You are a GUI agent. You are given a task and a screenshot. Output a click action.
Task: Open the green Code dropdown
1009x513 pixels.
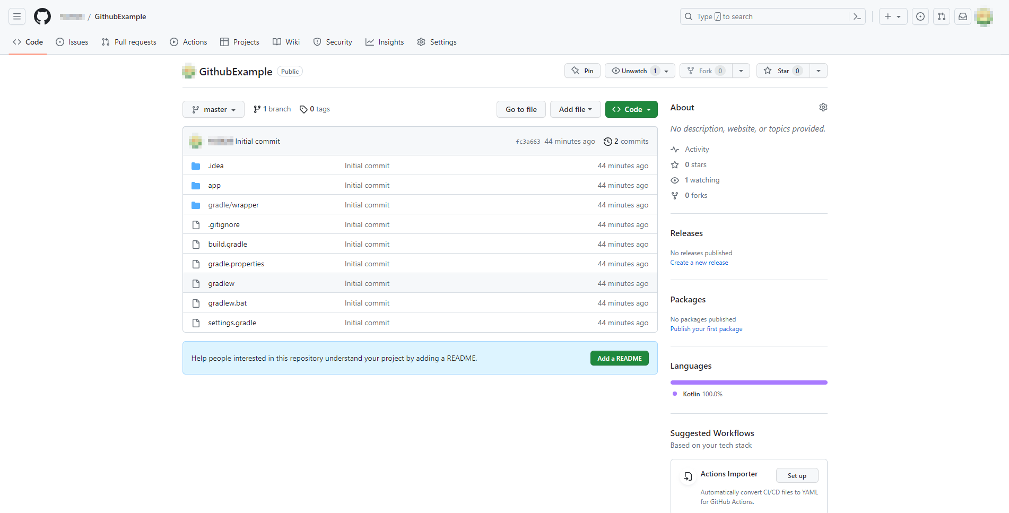[631, 109]
